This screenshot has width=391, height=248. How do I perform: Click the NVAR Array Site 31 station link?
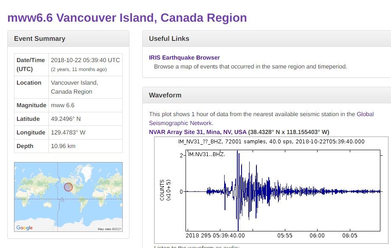tap(197, 132)
